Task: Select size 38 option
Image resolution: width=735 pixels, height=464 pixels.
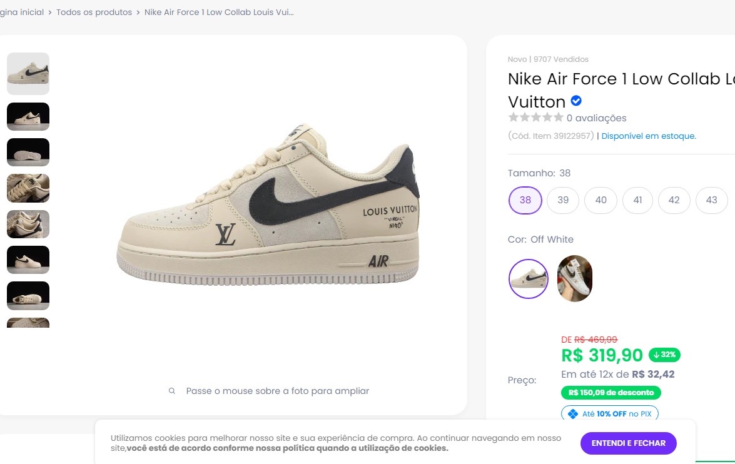Action: click(x=525, y=200)
